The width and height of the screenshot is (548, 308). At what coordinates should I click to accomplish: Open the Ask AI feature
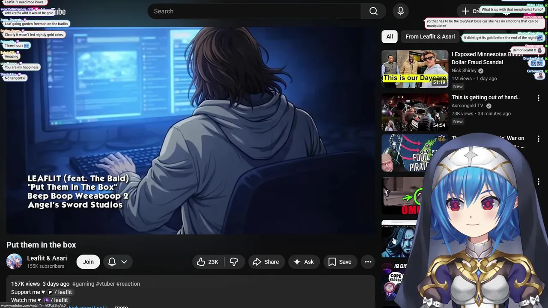pyautogui.click(x=304, y=262)
